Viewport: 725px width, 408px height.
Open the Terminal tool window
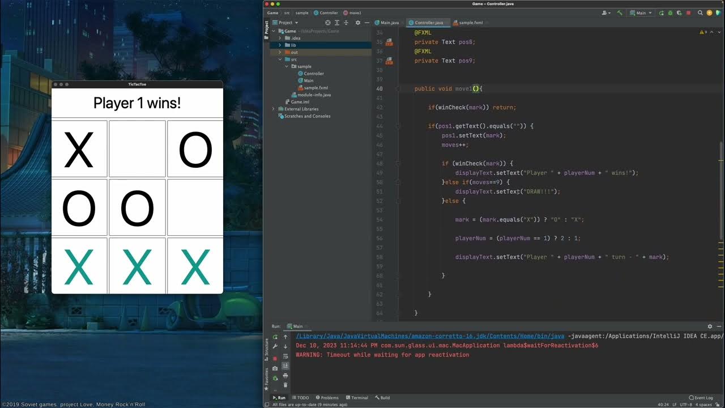357,398
